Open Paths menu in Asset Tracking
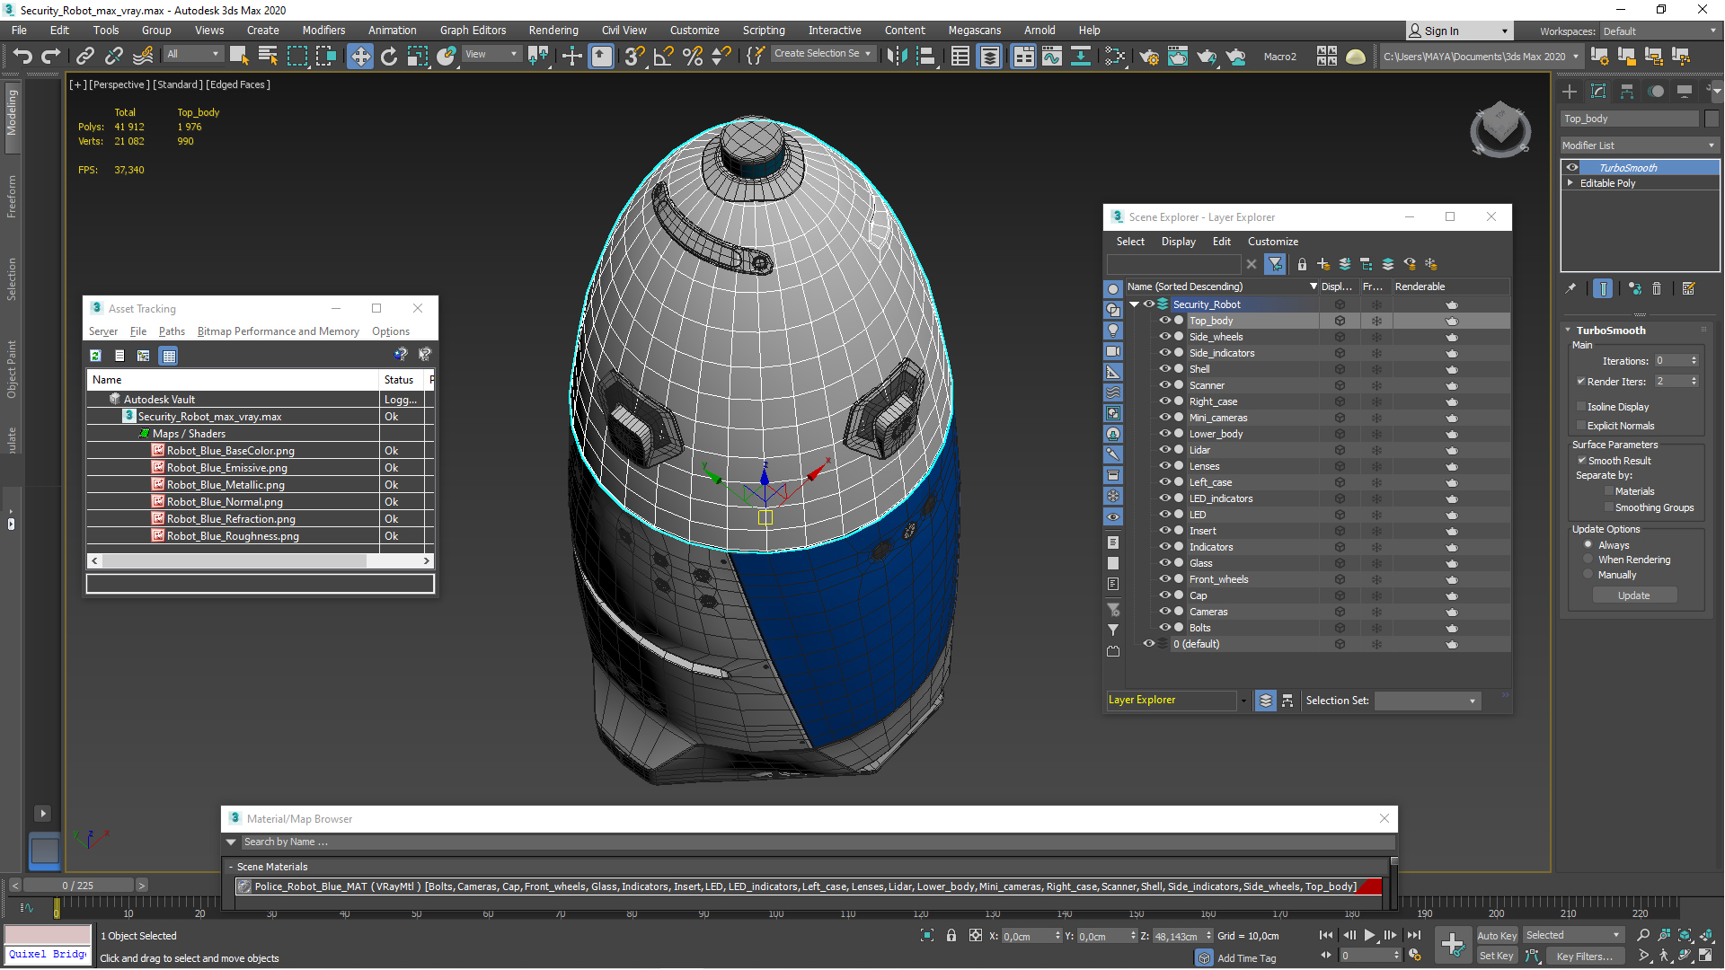Viewport: 1725px width, 970px height. point(172,331)
